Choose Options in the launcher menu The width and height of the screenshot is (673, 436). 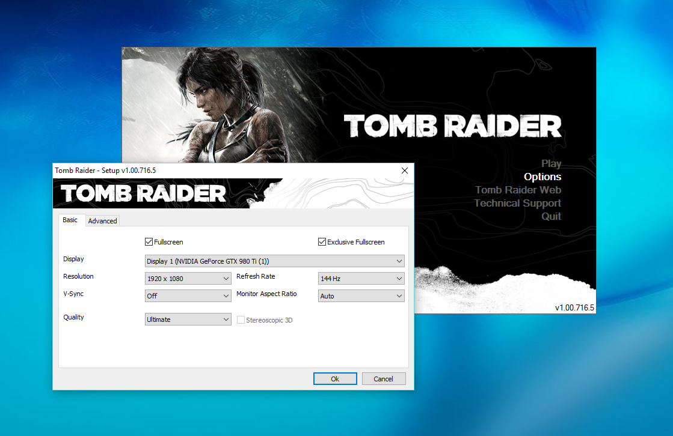click(x=542, y=177)
